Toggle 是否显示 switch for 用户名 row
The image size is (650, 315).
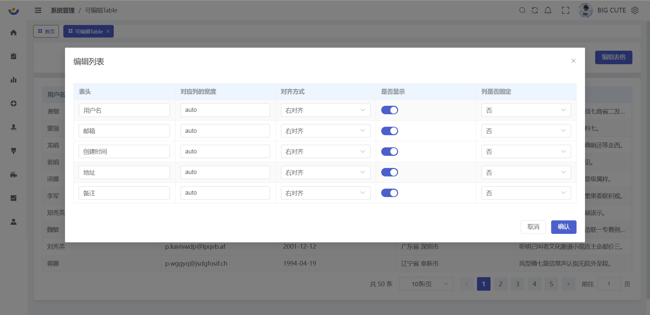pos(389,110)
